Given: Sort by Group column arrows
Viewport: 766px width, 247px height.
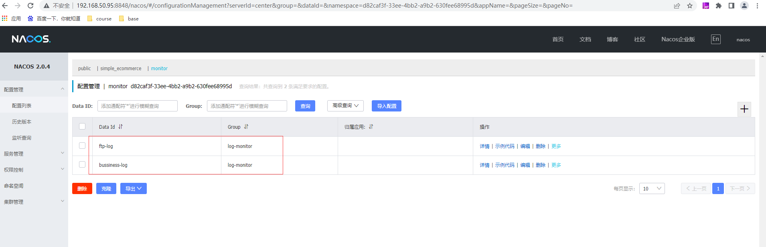Looking at the screenshot, I should pyautogui.click(x=246, y=127).
